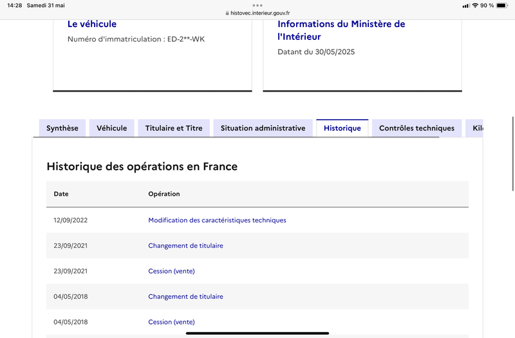
Task: Open the Synthèse tab
Action: coord(62,128)
